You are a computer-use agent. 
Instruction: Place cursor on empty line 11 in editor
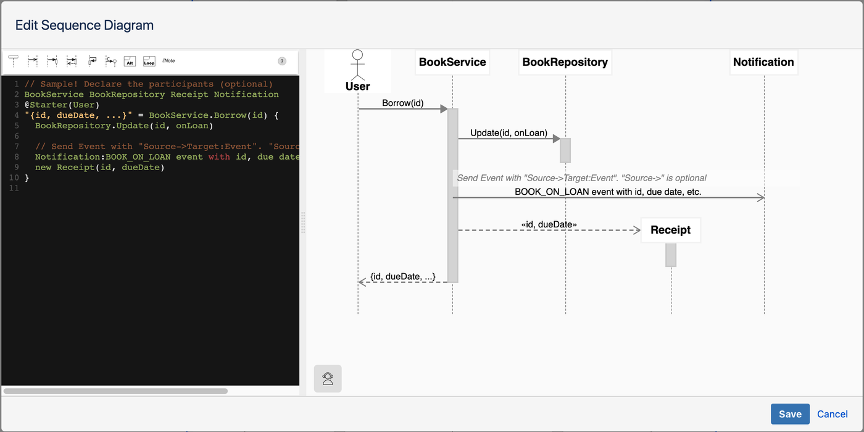[123, 188]
